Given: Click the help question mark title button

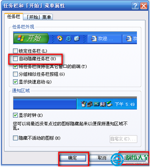Looking at the screenshot, I should click(x=135, y=6).
